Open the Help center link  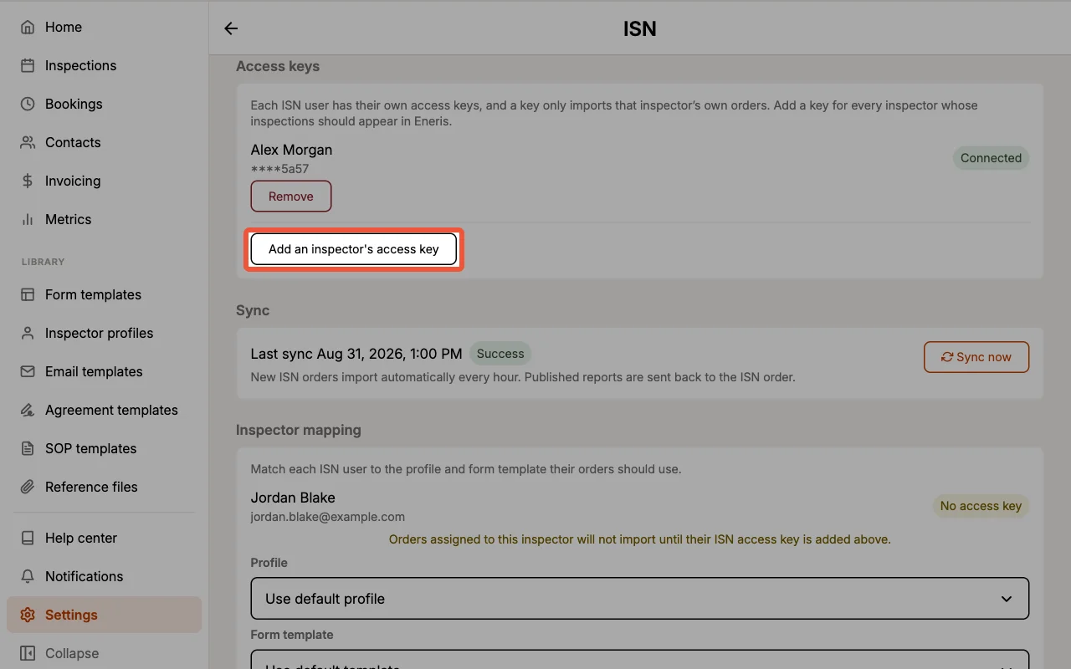[x=105, y=538]
